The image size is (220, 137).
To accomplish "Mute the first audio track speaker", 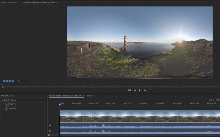I will (50, 125).
